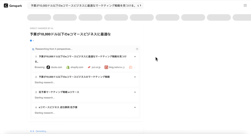Focus the search query input field

[85, 5]
